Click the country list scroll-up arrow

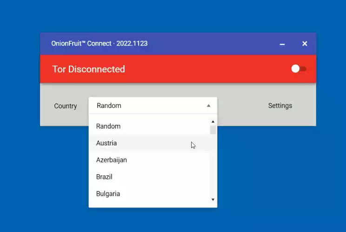(213, 122)
